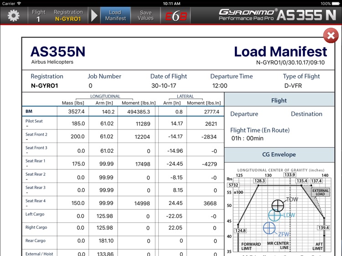This screenshot has height=256, width=342.
Task: Select the External / Hoist row label
Action: point(39,254)
